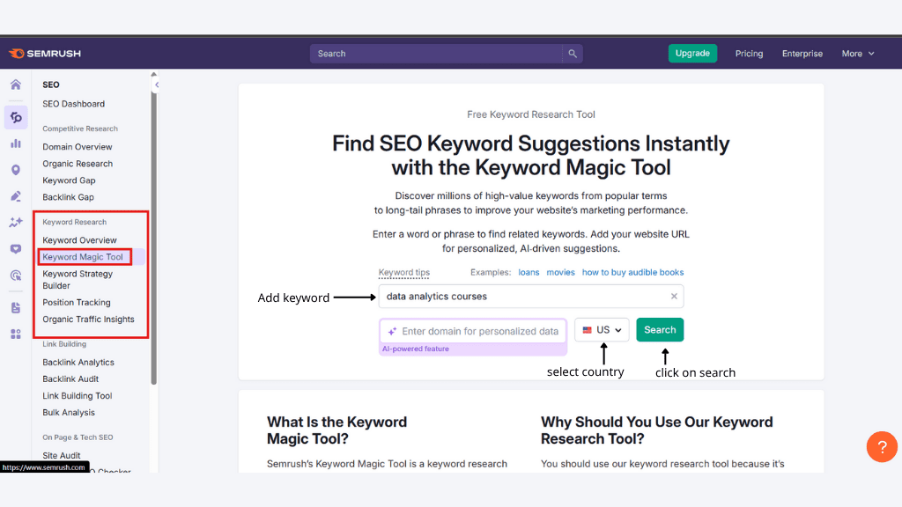Image resolution: width=902 pixels, height=507 pixels.
Task: Open Keyword Strategy Builder in sidebar
Action: (78, 280)
